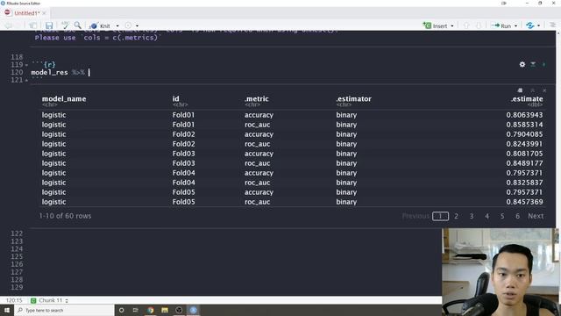Image resolution: width=561 pixels, height=316 pixels.
Task: Show chunk output in new window
Action: point(520,90)
